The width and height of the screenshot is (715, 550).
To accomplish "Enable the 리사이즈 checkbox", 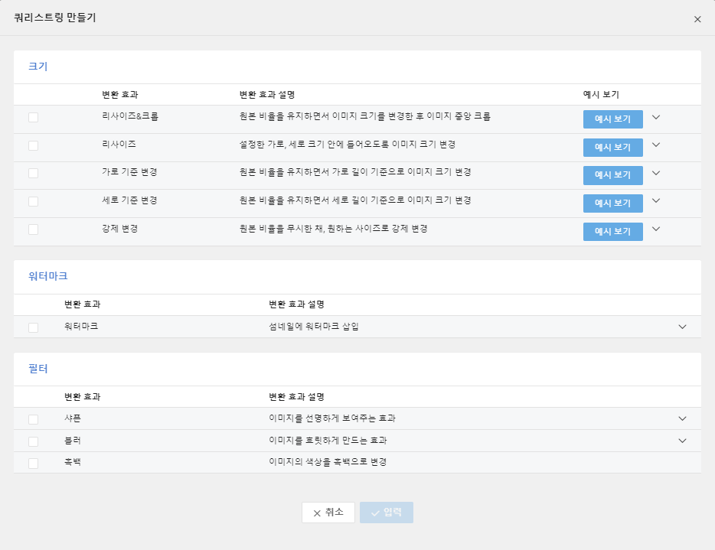I will tap(33, 145).
